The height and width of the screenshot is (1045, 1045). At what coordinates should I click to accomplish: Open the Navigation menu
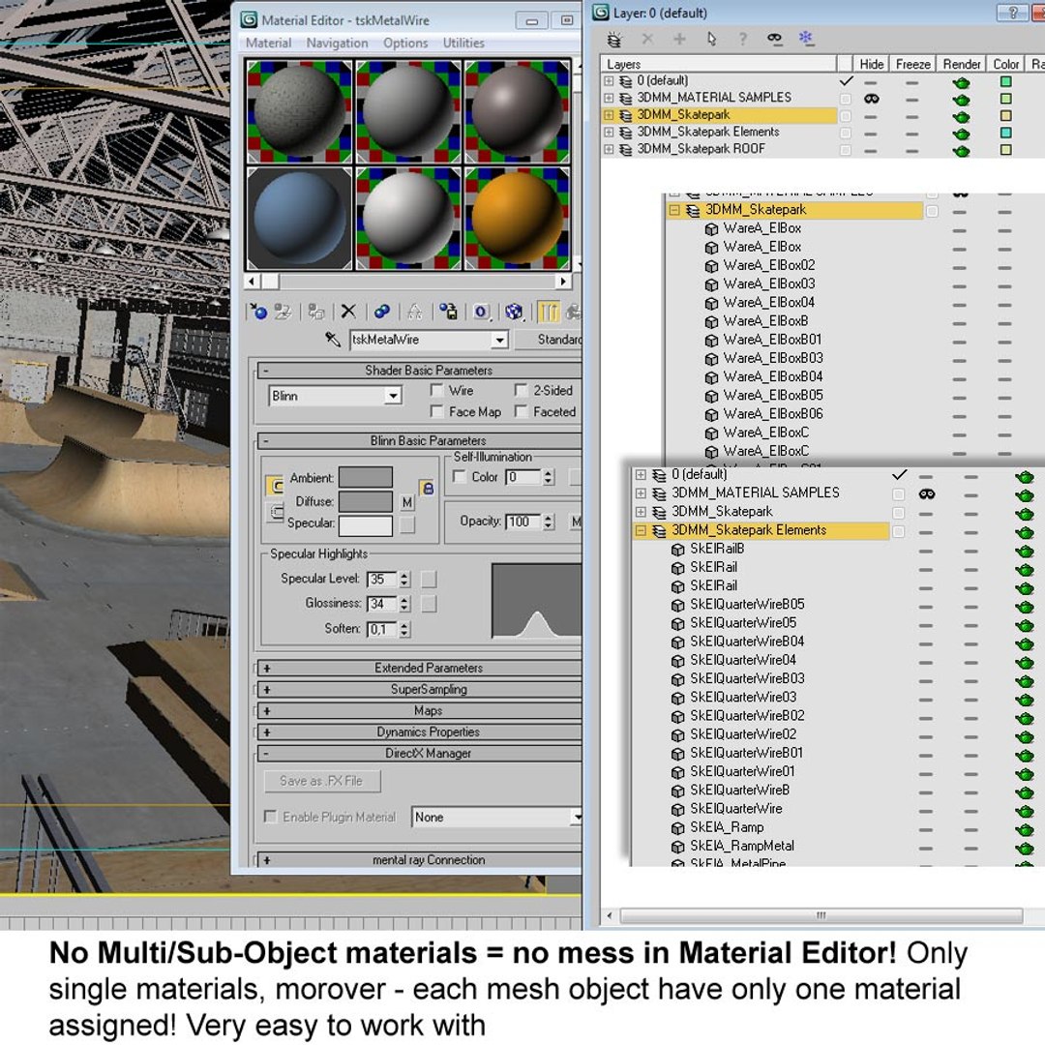(x=338, y=43)
